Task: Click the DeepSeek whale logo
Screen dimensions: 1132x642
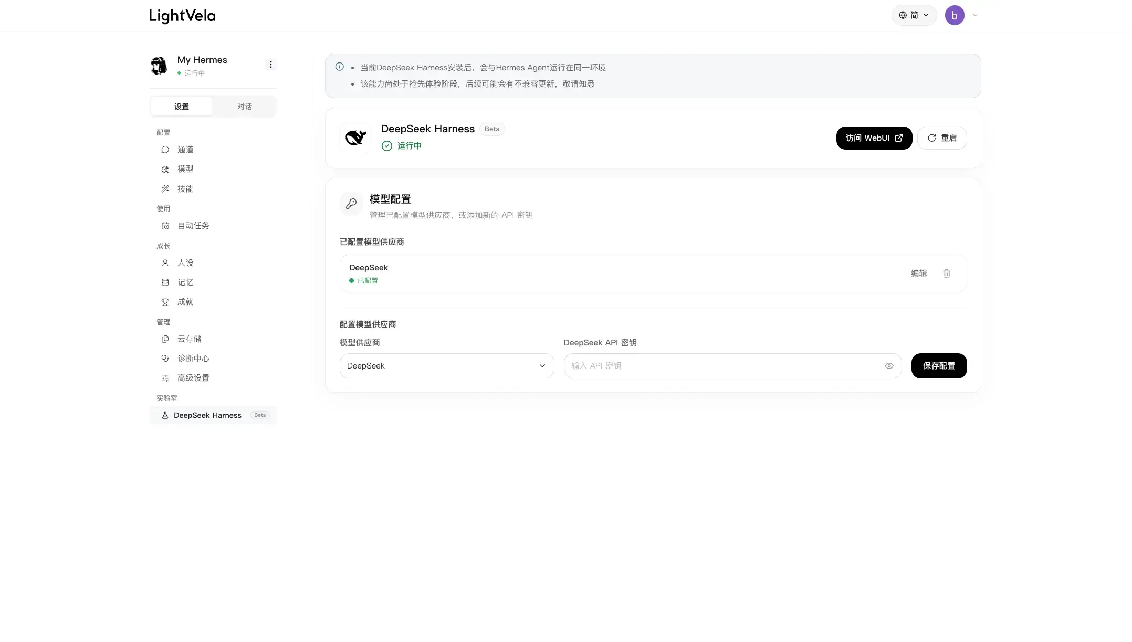Action: [x=356, y=138]
